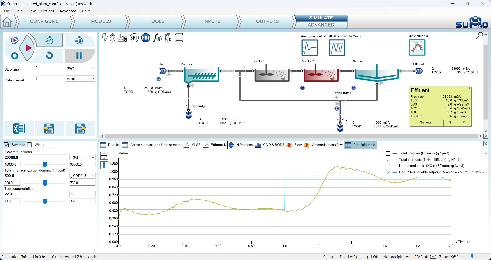This screenshot has height=260, width=491.
Task: Click the total COD slider handle
Action: [x=45, y=183]
